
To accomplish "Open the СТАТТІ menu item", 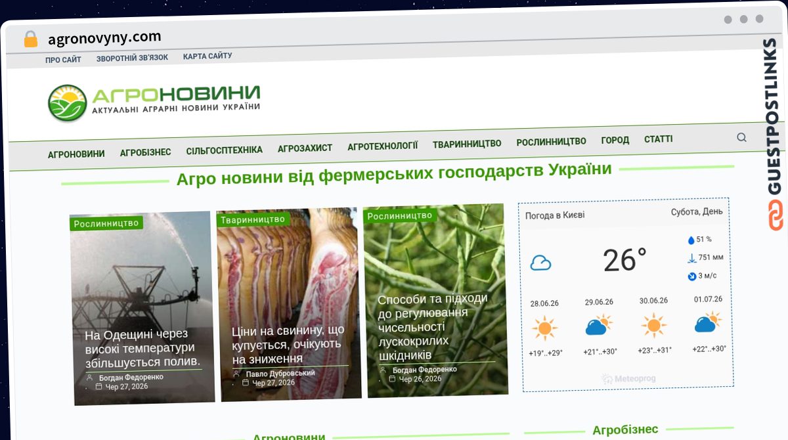I will coord(658,139).
